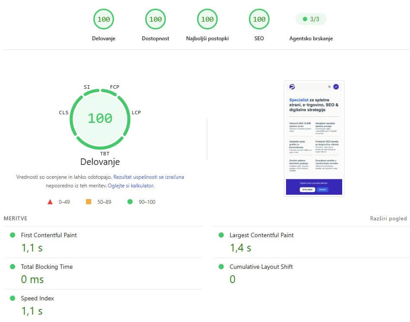Open the Najboljši postopki score gauge
Image resolution: width=410 pixels, height=322 pixels.
click(207, 19)
